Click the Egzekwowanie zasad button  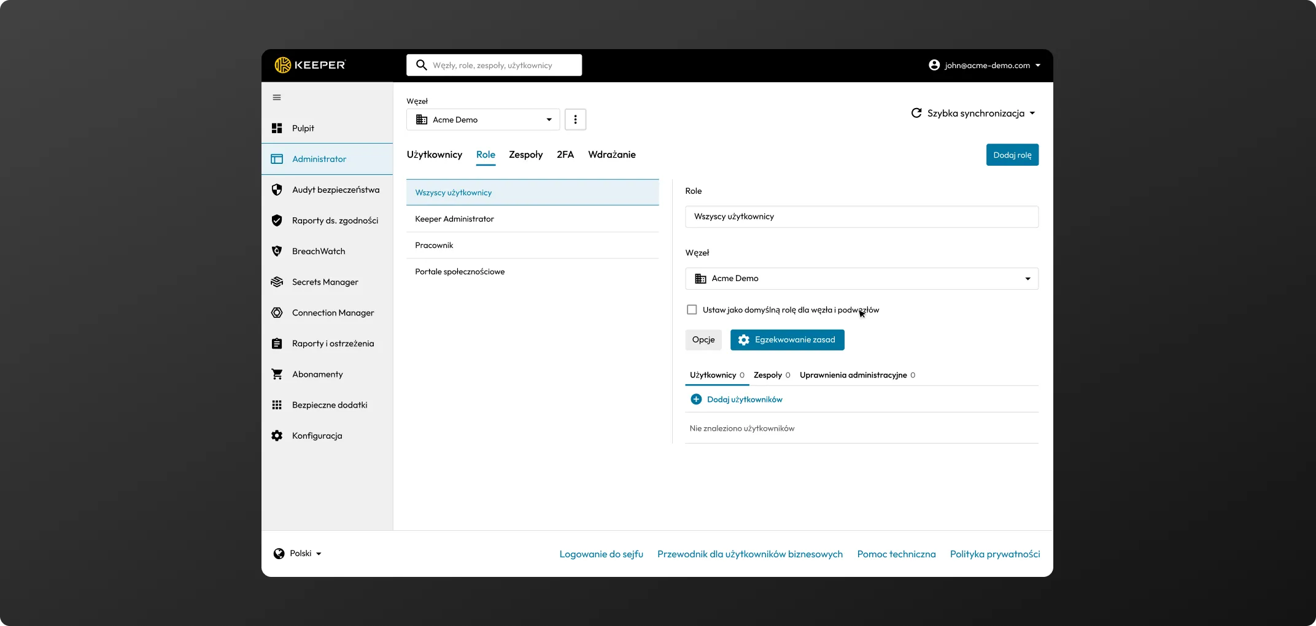(788, 340)
